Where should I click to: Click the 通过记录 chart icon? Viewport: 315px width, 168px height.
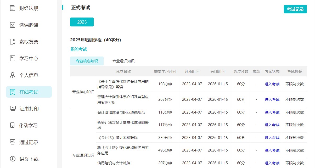(x=13, y=142)
